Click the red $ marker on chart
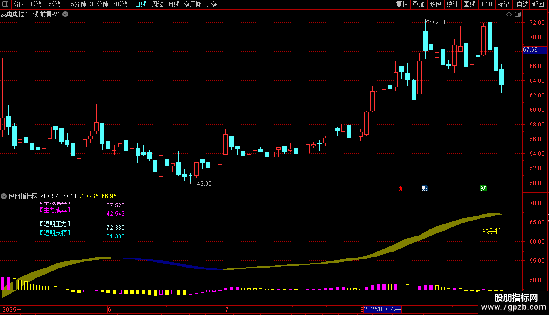The image size is (549, 315). click(401, 189)
